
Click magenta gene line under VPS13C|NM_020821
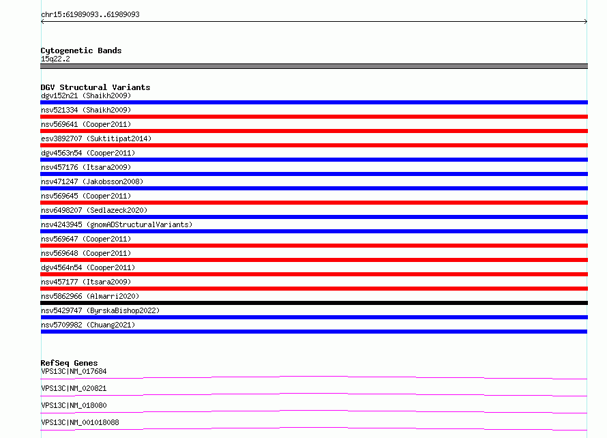[x=314, y=394]
